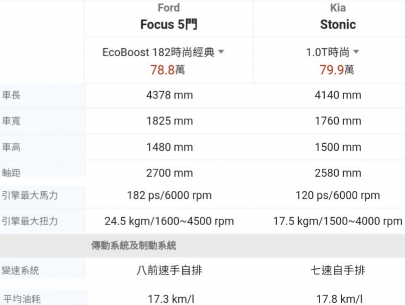Image resolution: width=405 pixels, height=305 pixels.
Task: Select the 引擎最大扭力 row label
Action: pos(30,221)
